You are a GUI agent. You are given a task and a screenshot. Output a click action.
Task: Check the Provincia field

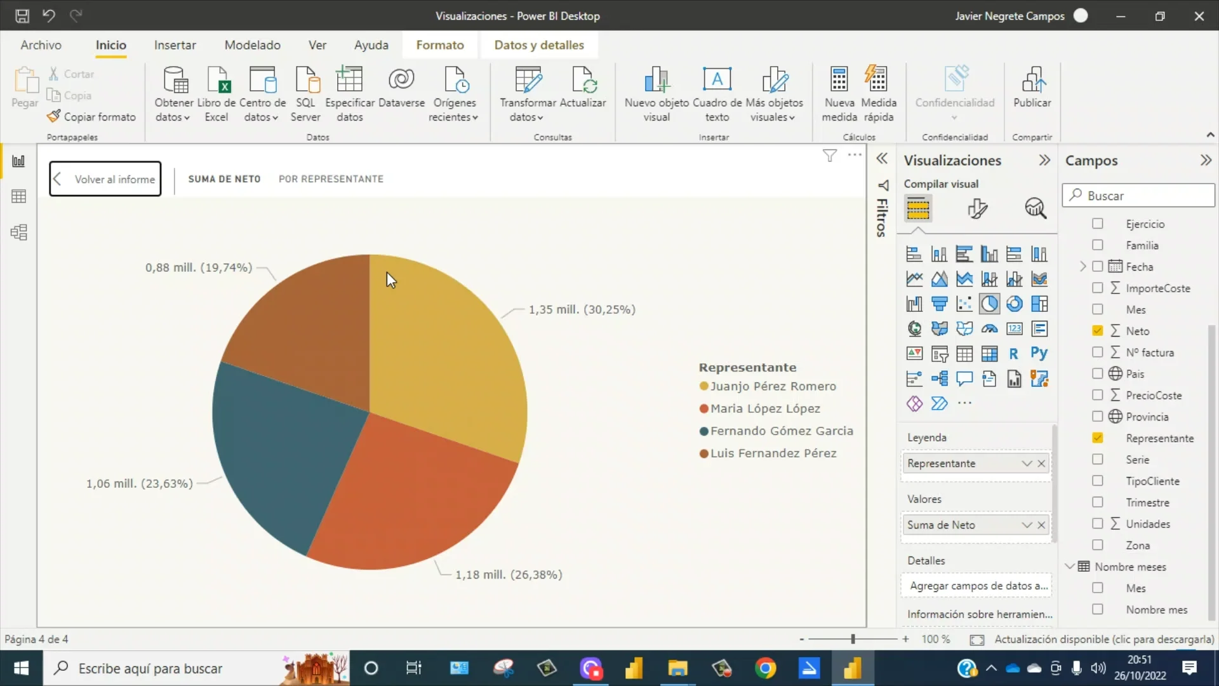(x=1097, y=416)
